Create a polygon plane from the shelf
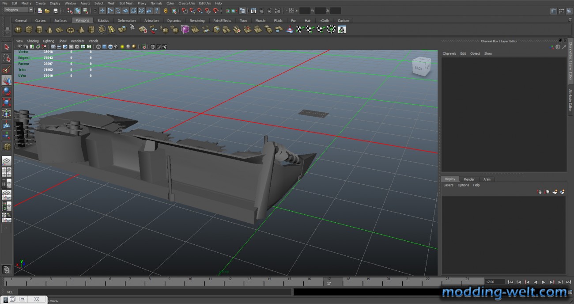The image size is (574, 304). click(59, 30)
